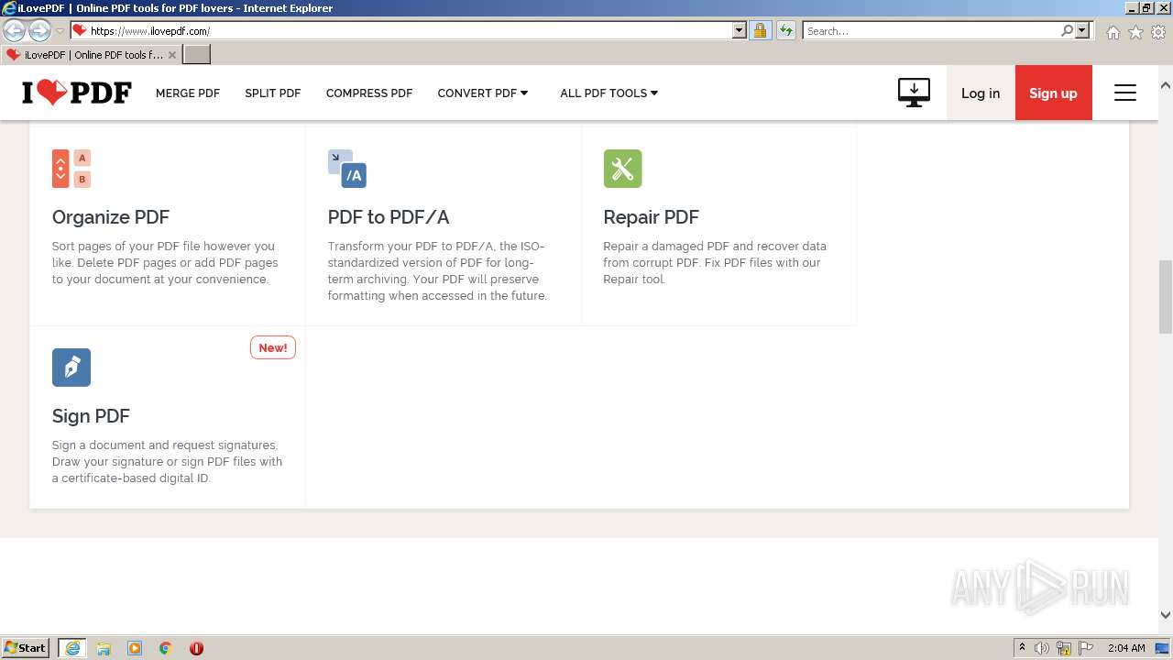Open the address bar history dropdown

point(740,30)
